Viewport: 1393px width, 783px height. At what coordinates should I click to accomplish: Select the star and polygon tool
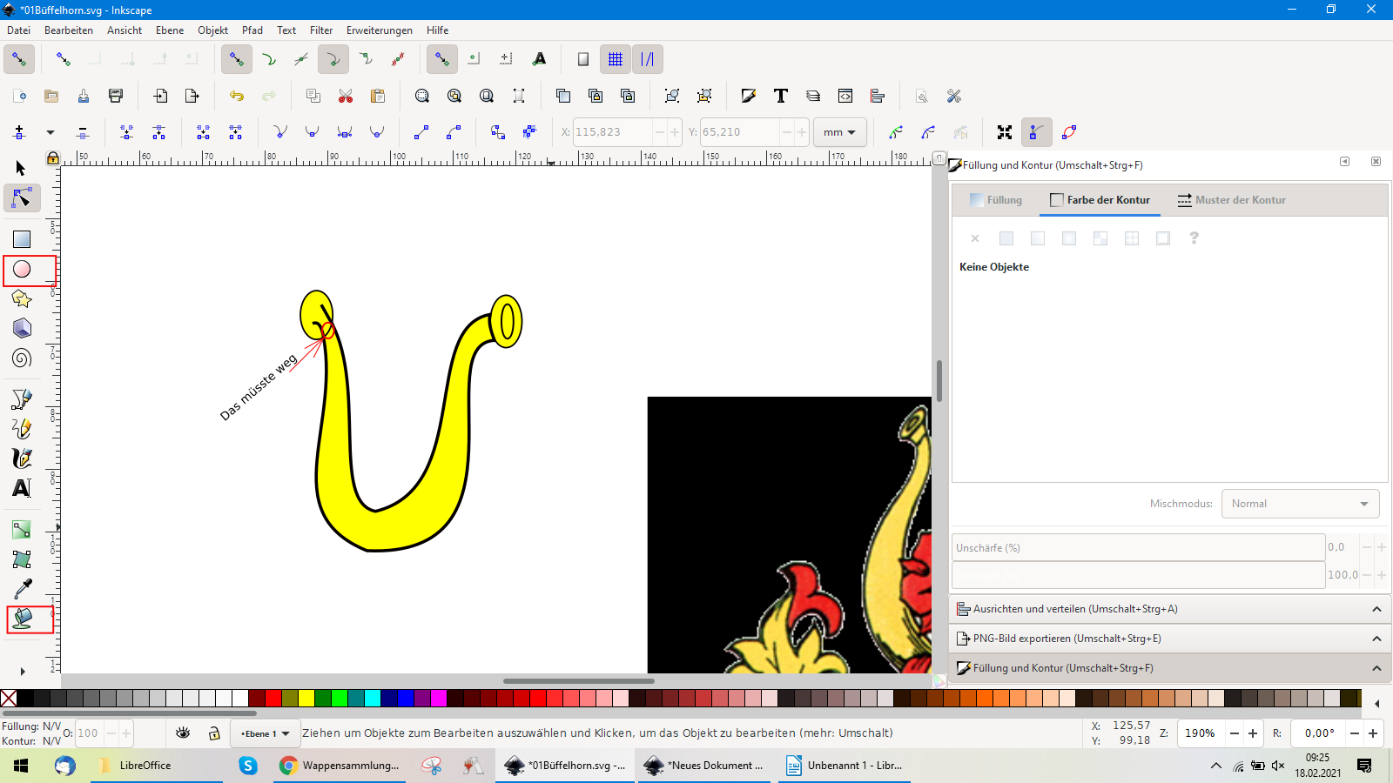[x=22, y=299]
